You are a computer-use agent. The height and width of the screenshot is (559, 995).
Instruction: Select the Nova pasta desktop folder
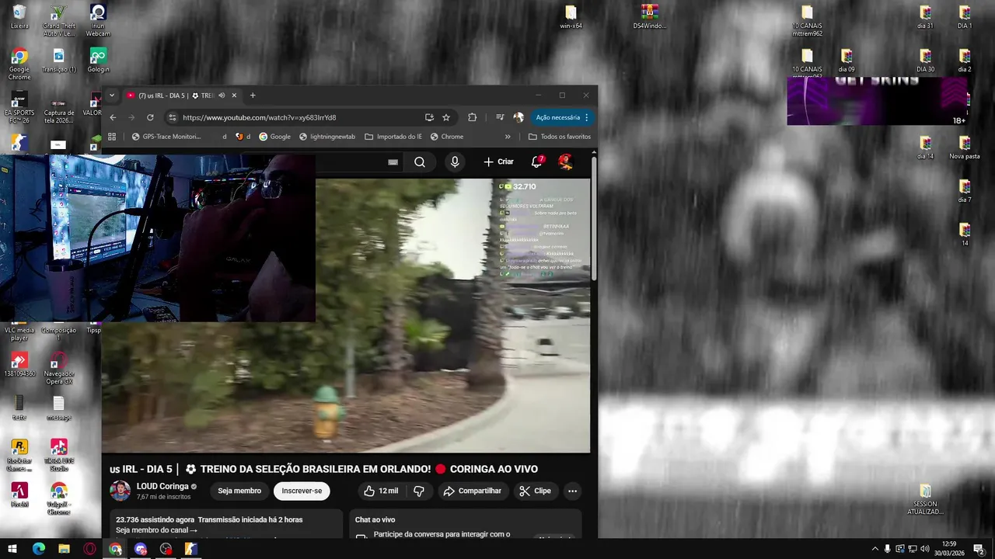click(964, 148)
